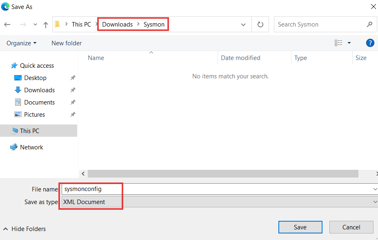Click the change view layout icon
Viewport: 378px width, 240px height.
coord(338,43)
